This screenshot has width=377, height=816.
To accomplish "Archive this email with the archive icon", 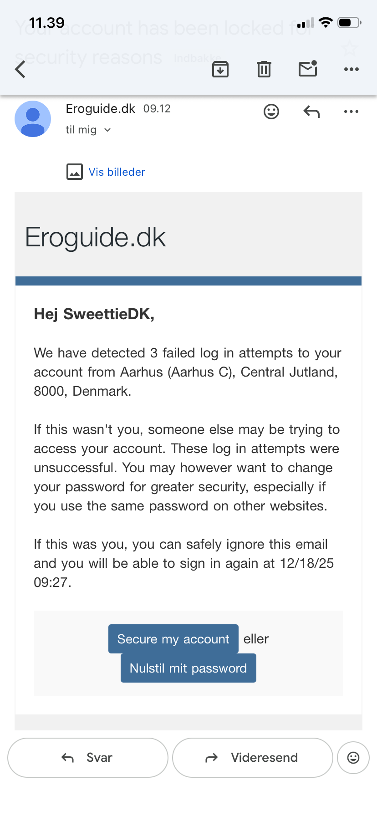I will click(220, 69).
